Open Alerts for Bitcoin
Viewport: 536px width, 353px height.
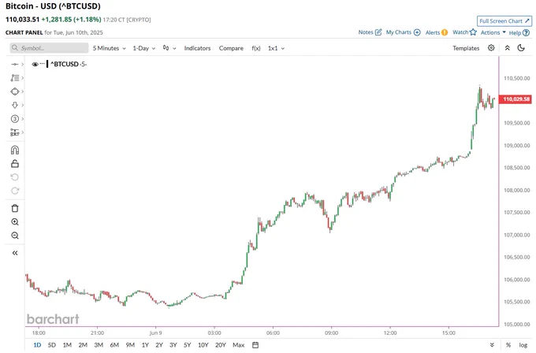pos(437,32)
